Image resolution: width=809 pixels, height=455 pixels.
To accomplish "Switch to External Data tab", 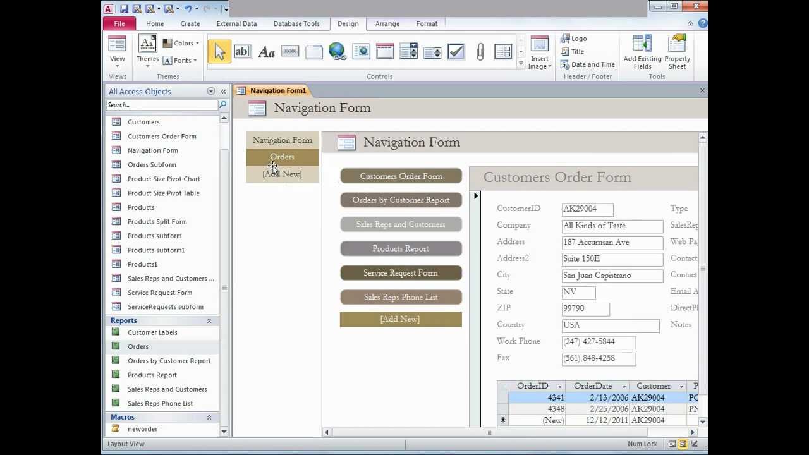I will click(236, 23).
